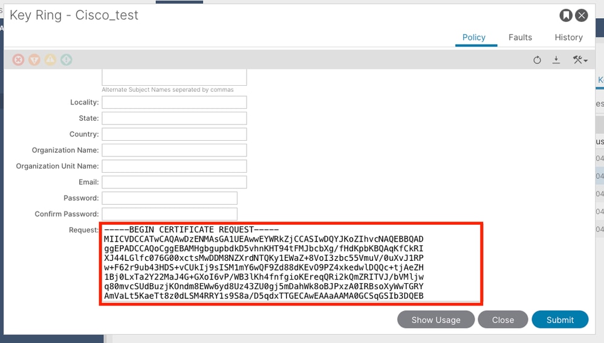Viewport: 604px width, 343px height.
Task: Click the Alternate Subject Names hint text
Action: (x=167, y=89)
